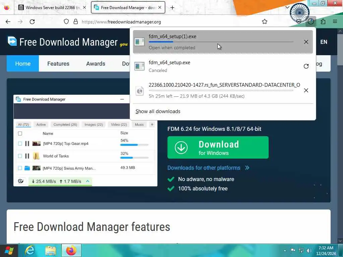Screen dimensions: 343x257
Task: Pause the Top Gear.mp4 download
Action: 27,144
